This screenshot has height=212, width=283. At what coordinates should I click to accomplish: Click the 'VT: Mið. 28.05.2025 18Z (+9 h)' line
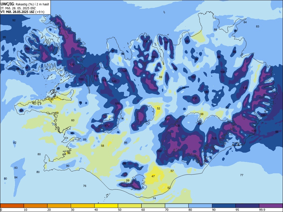(x=22, y=12)
